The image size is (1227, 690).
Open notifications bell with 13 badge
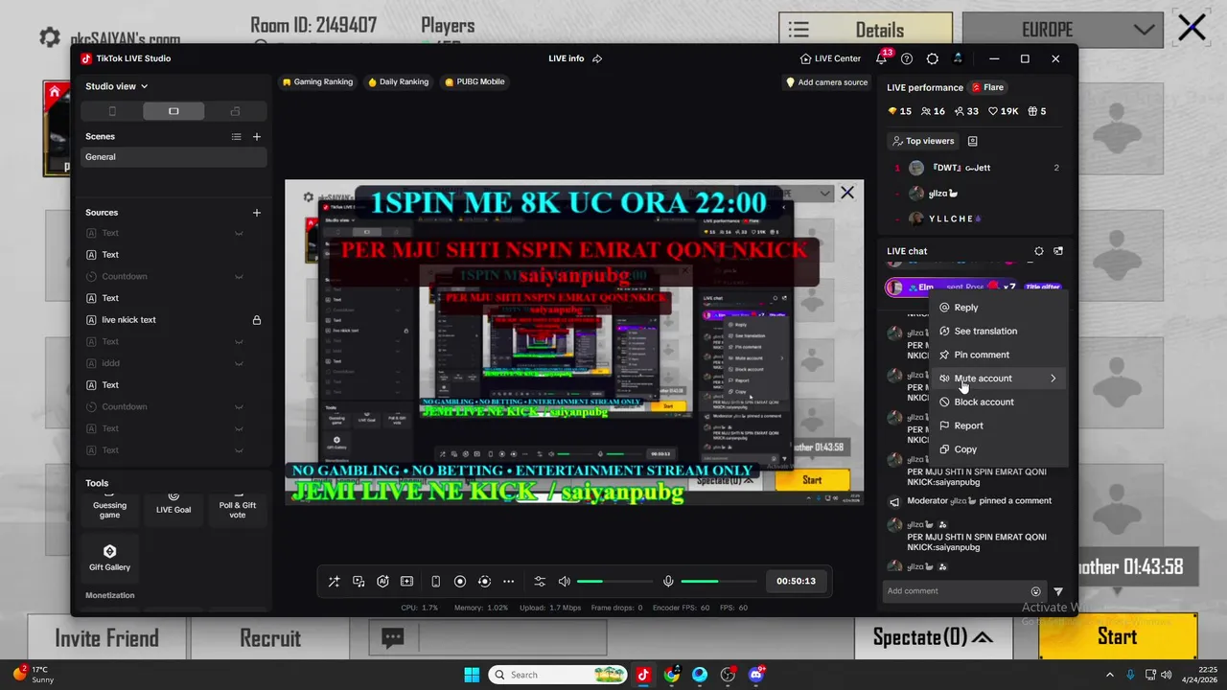pos(882,58)
